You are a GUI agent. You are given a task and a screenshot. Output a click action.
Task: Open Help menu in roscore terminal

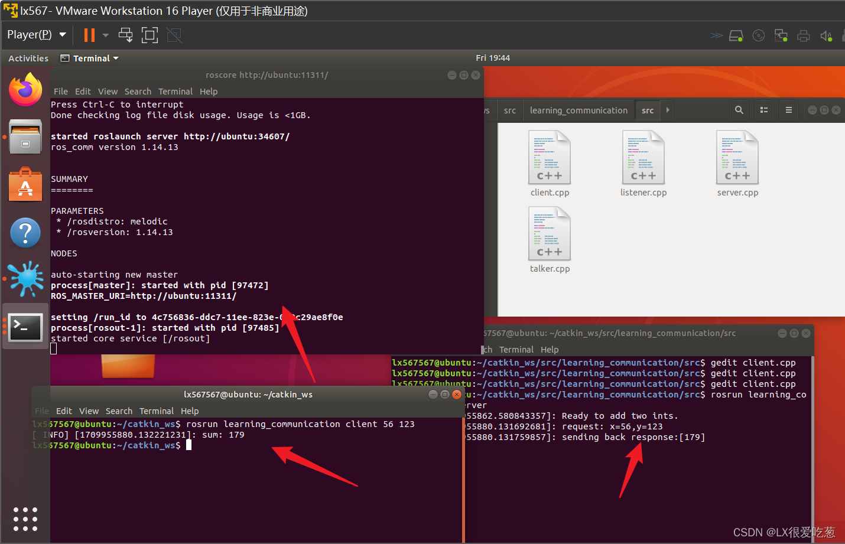tap(209, 92)
